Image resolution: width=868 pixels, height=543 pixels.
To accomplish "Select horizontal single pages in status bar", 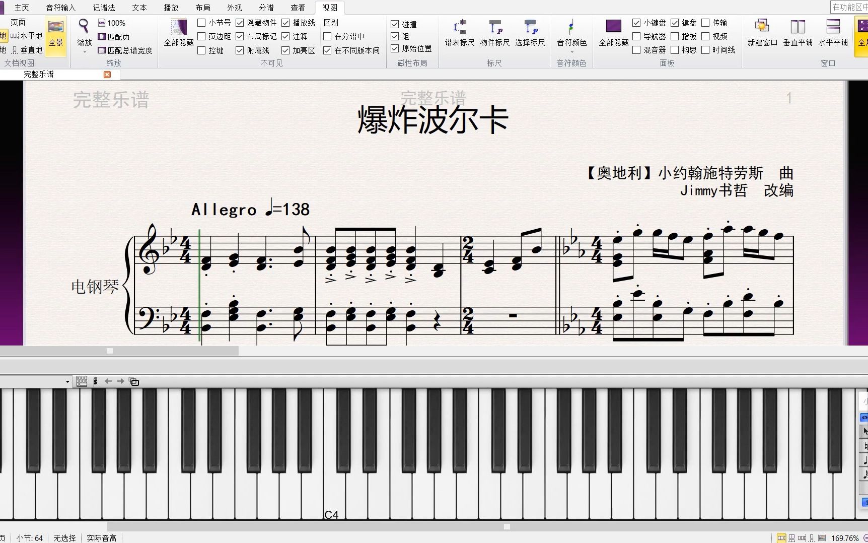I will point(802,538).
